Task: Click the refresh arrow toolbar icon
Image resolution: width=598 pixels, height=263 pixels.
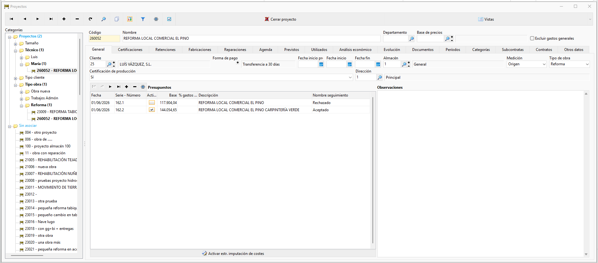Action: (90, 19)
